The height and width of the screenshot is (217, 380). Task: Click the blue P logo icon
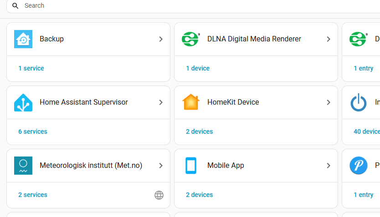[359, 166]
